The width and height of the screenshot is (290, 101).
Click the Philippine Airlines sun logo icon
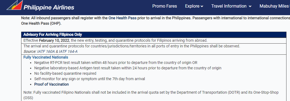coord(15,5)
